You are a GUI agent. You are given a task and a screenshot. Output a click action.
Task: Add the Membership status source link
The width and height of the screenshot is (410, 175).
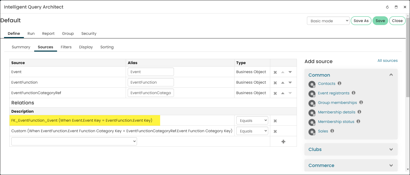(x=336, y=122)
